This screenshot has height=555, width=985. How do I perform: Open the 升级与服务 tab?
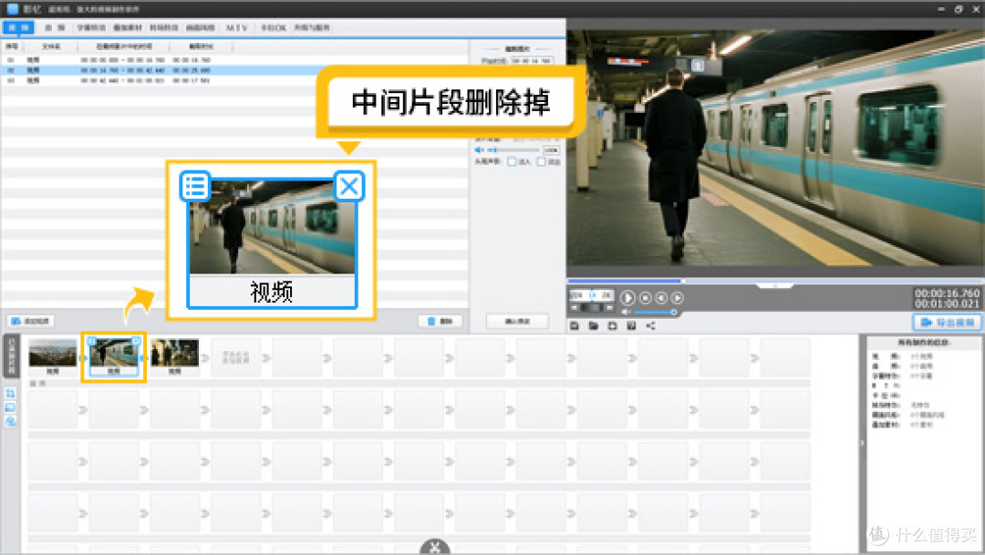312,27
